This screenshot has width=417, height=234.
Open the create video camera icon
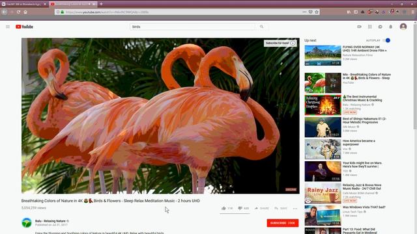coord(359,27)
